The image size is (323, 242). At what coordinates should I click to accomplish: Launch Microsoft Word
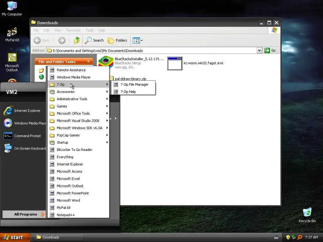[79, 200]
